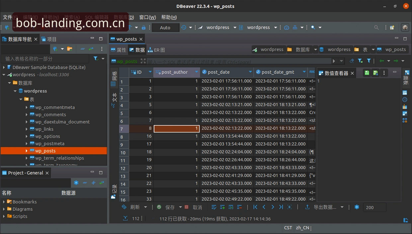Screen dimensions: 412x234
Task: Open the dashboard gauge icon in main toolbar
Action: (x=287, y=28)
